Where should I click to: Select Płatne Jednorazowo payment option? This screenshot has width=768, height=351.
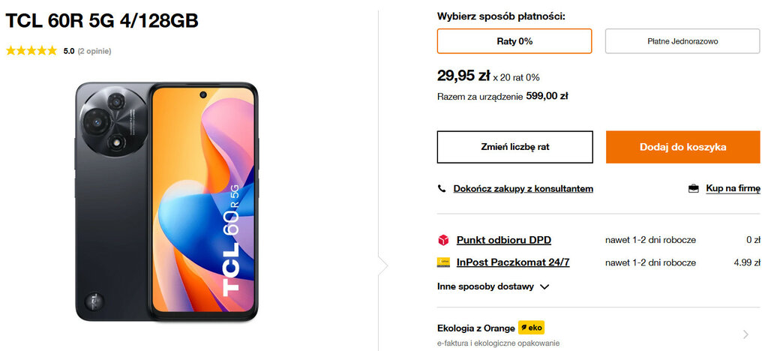(x=682, y=41)
